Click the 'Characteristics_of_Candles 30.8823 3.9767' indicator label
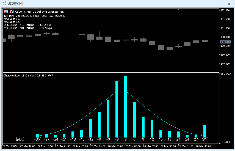The width and height of the screenshot is (235, 151). 28,76
